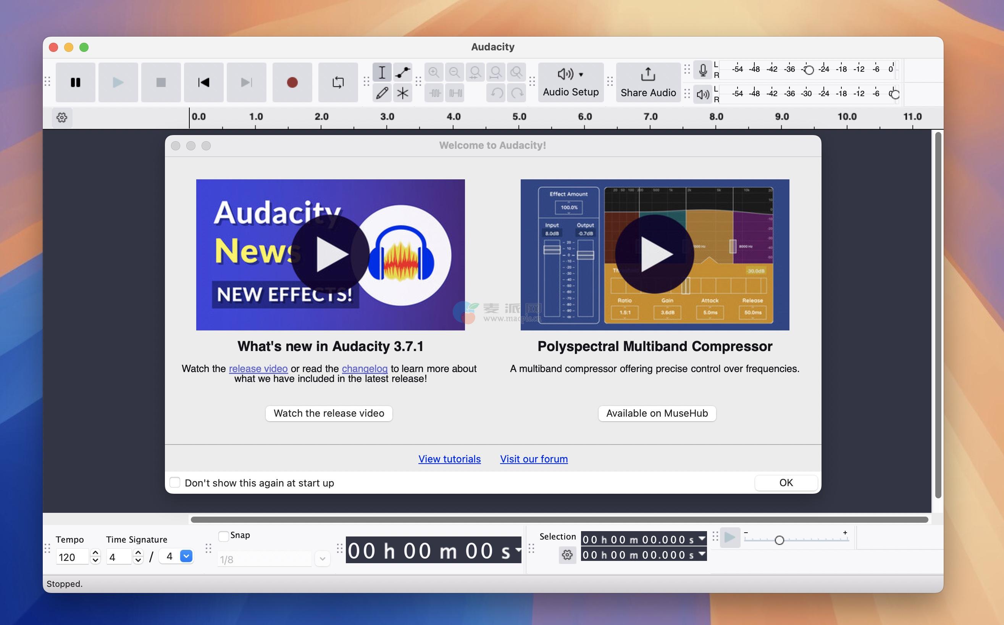Click the Selection toolbar gear icon
This screenshot has width=1004, height=625.
click(x=567, y=555)
